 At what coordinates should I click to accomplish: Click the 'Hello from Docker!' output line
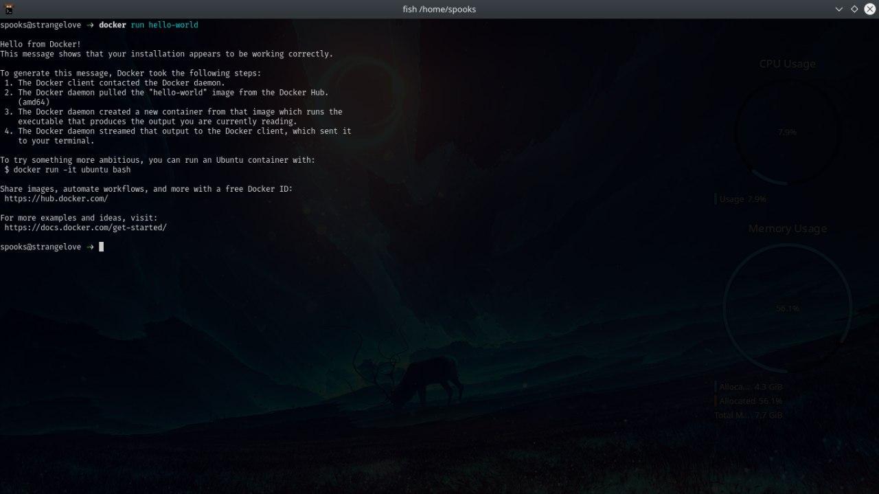[41, 44]
